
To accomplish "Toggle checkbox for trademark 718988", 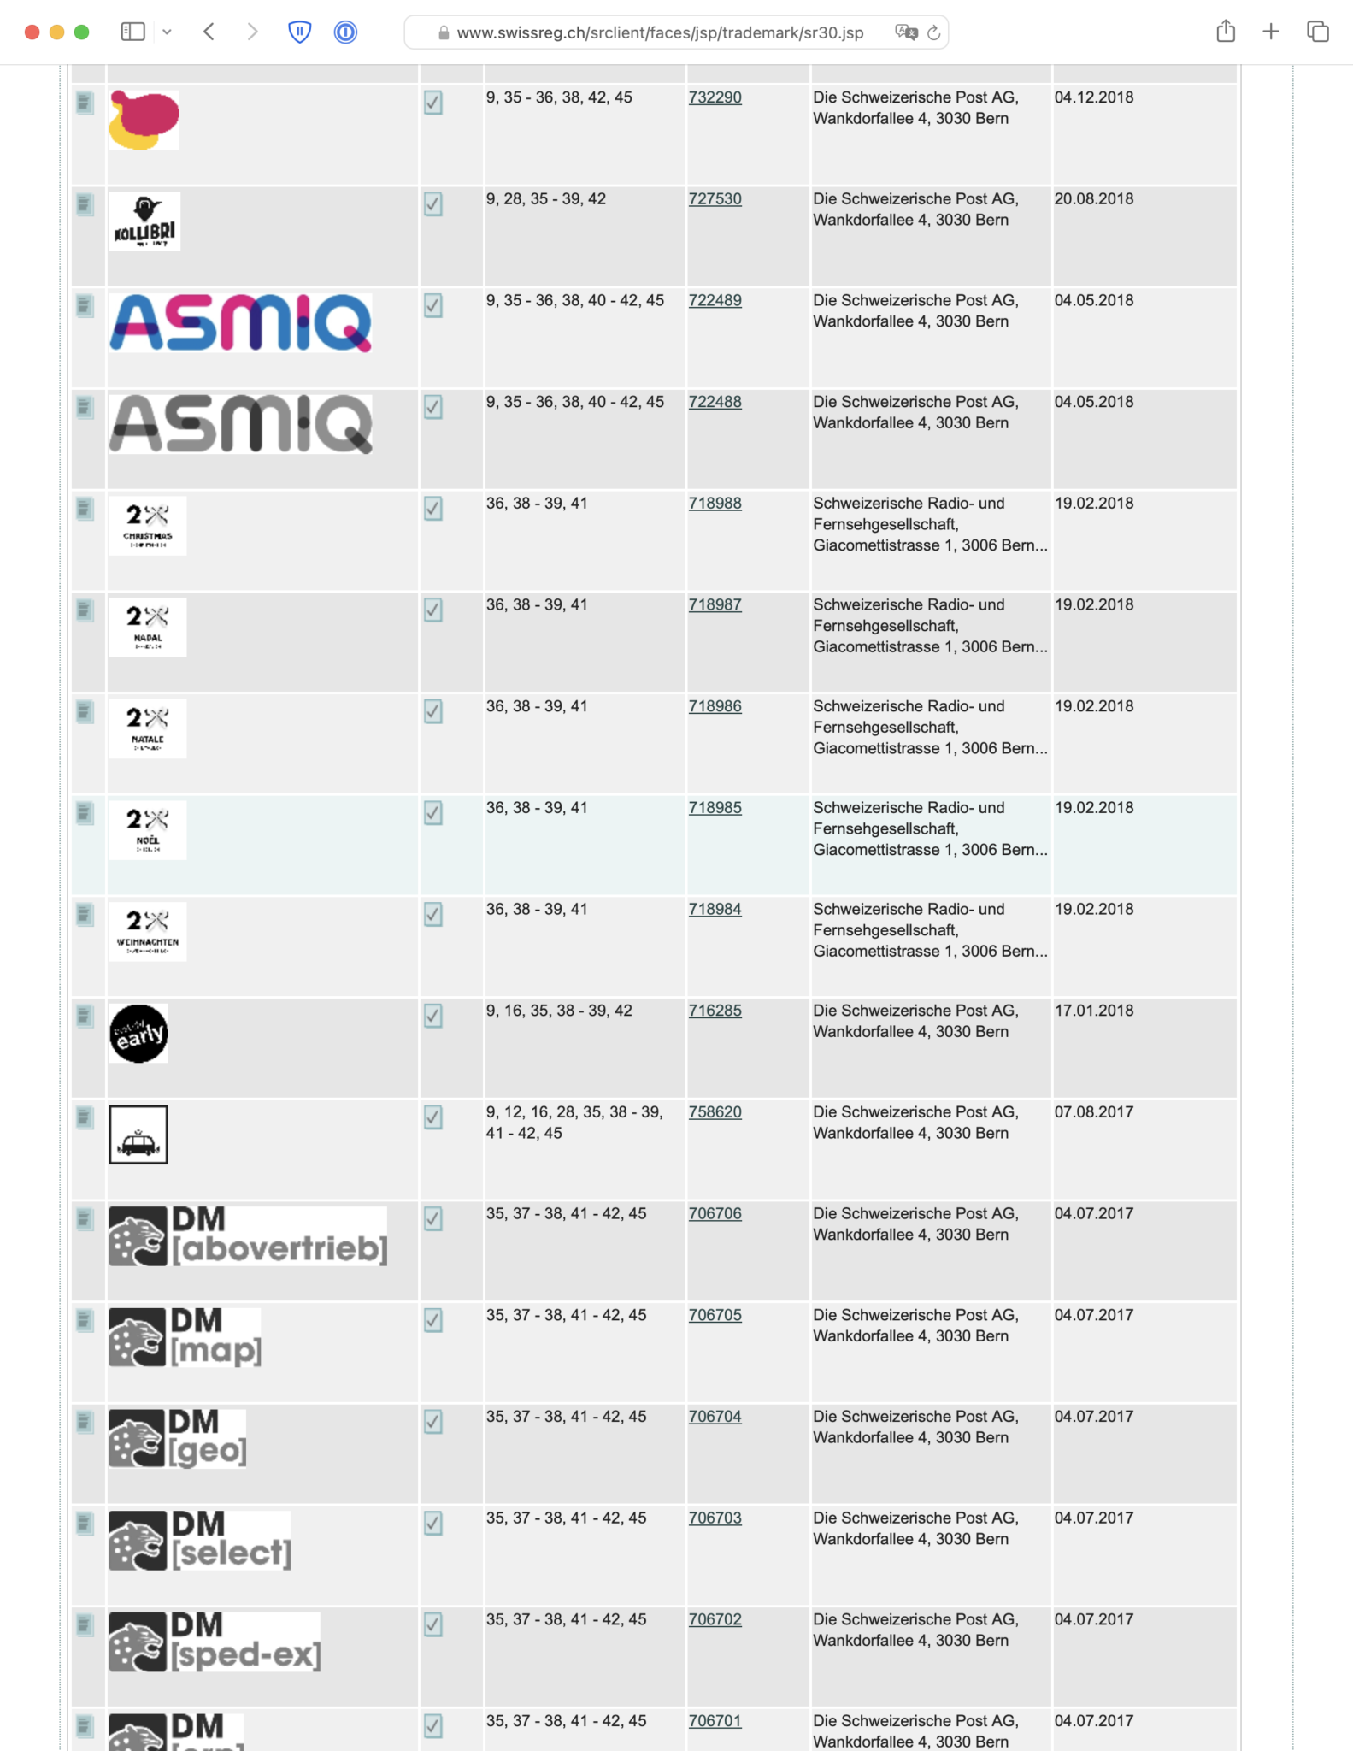I will click(433, 509).
